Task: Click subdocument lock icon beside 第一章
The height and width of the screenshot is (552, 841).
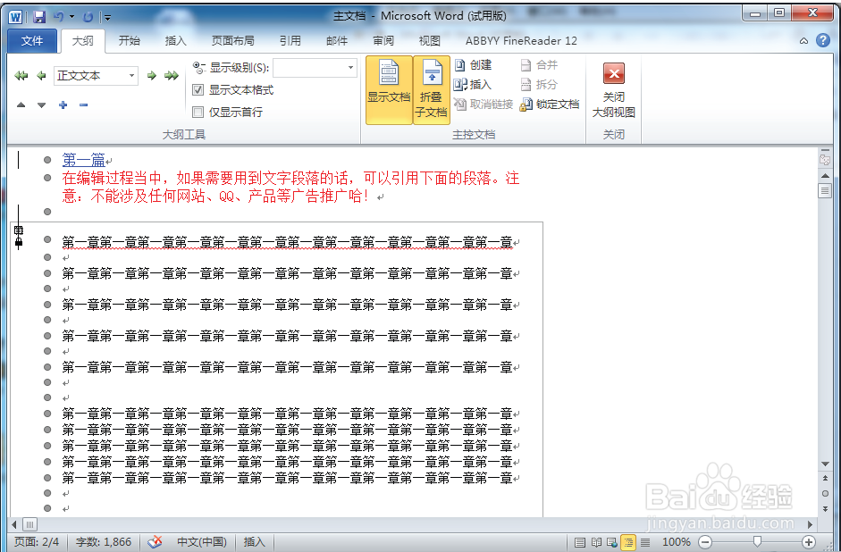Action: (x=19, y=242)
